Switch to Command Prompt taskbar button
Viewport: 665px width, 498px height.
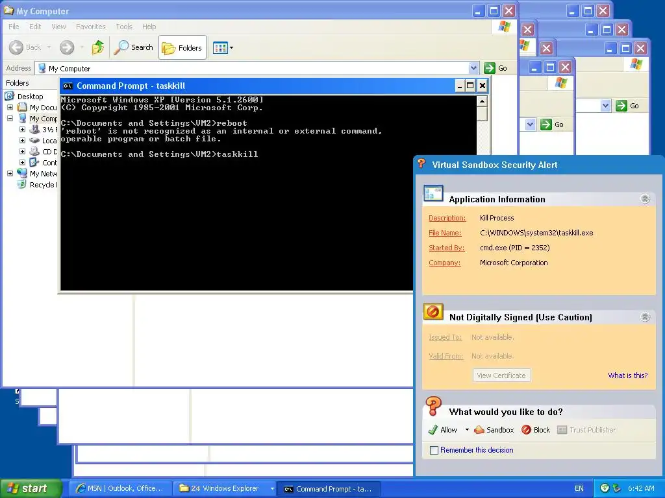[x=329, y=488]
